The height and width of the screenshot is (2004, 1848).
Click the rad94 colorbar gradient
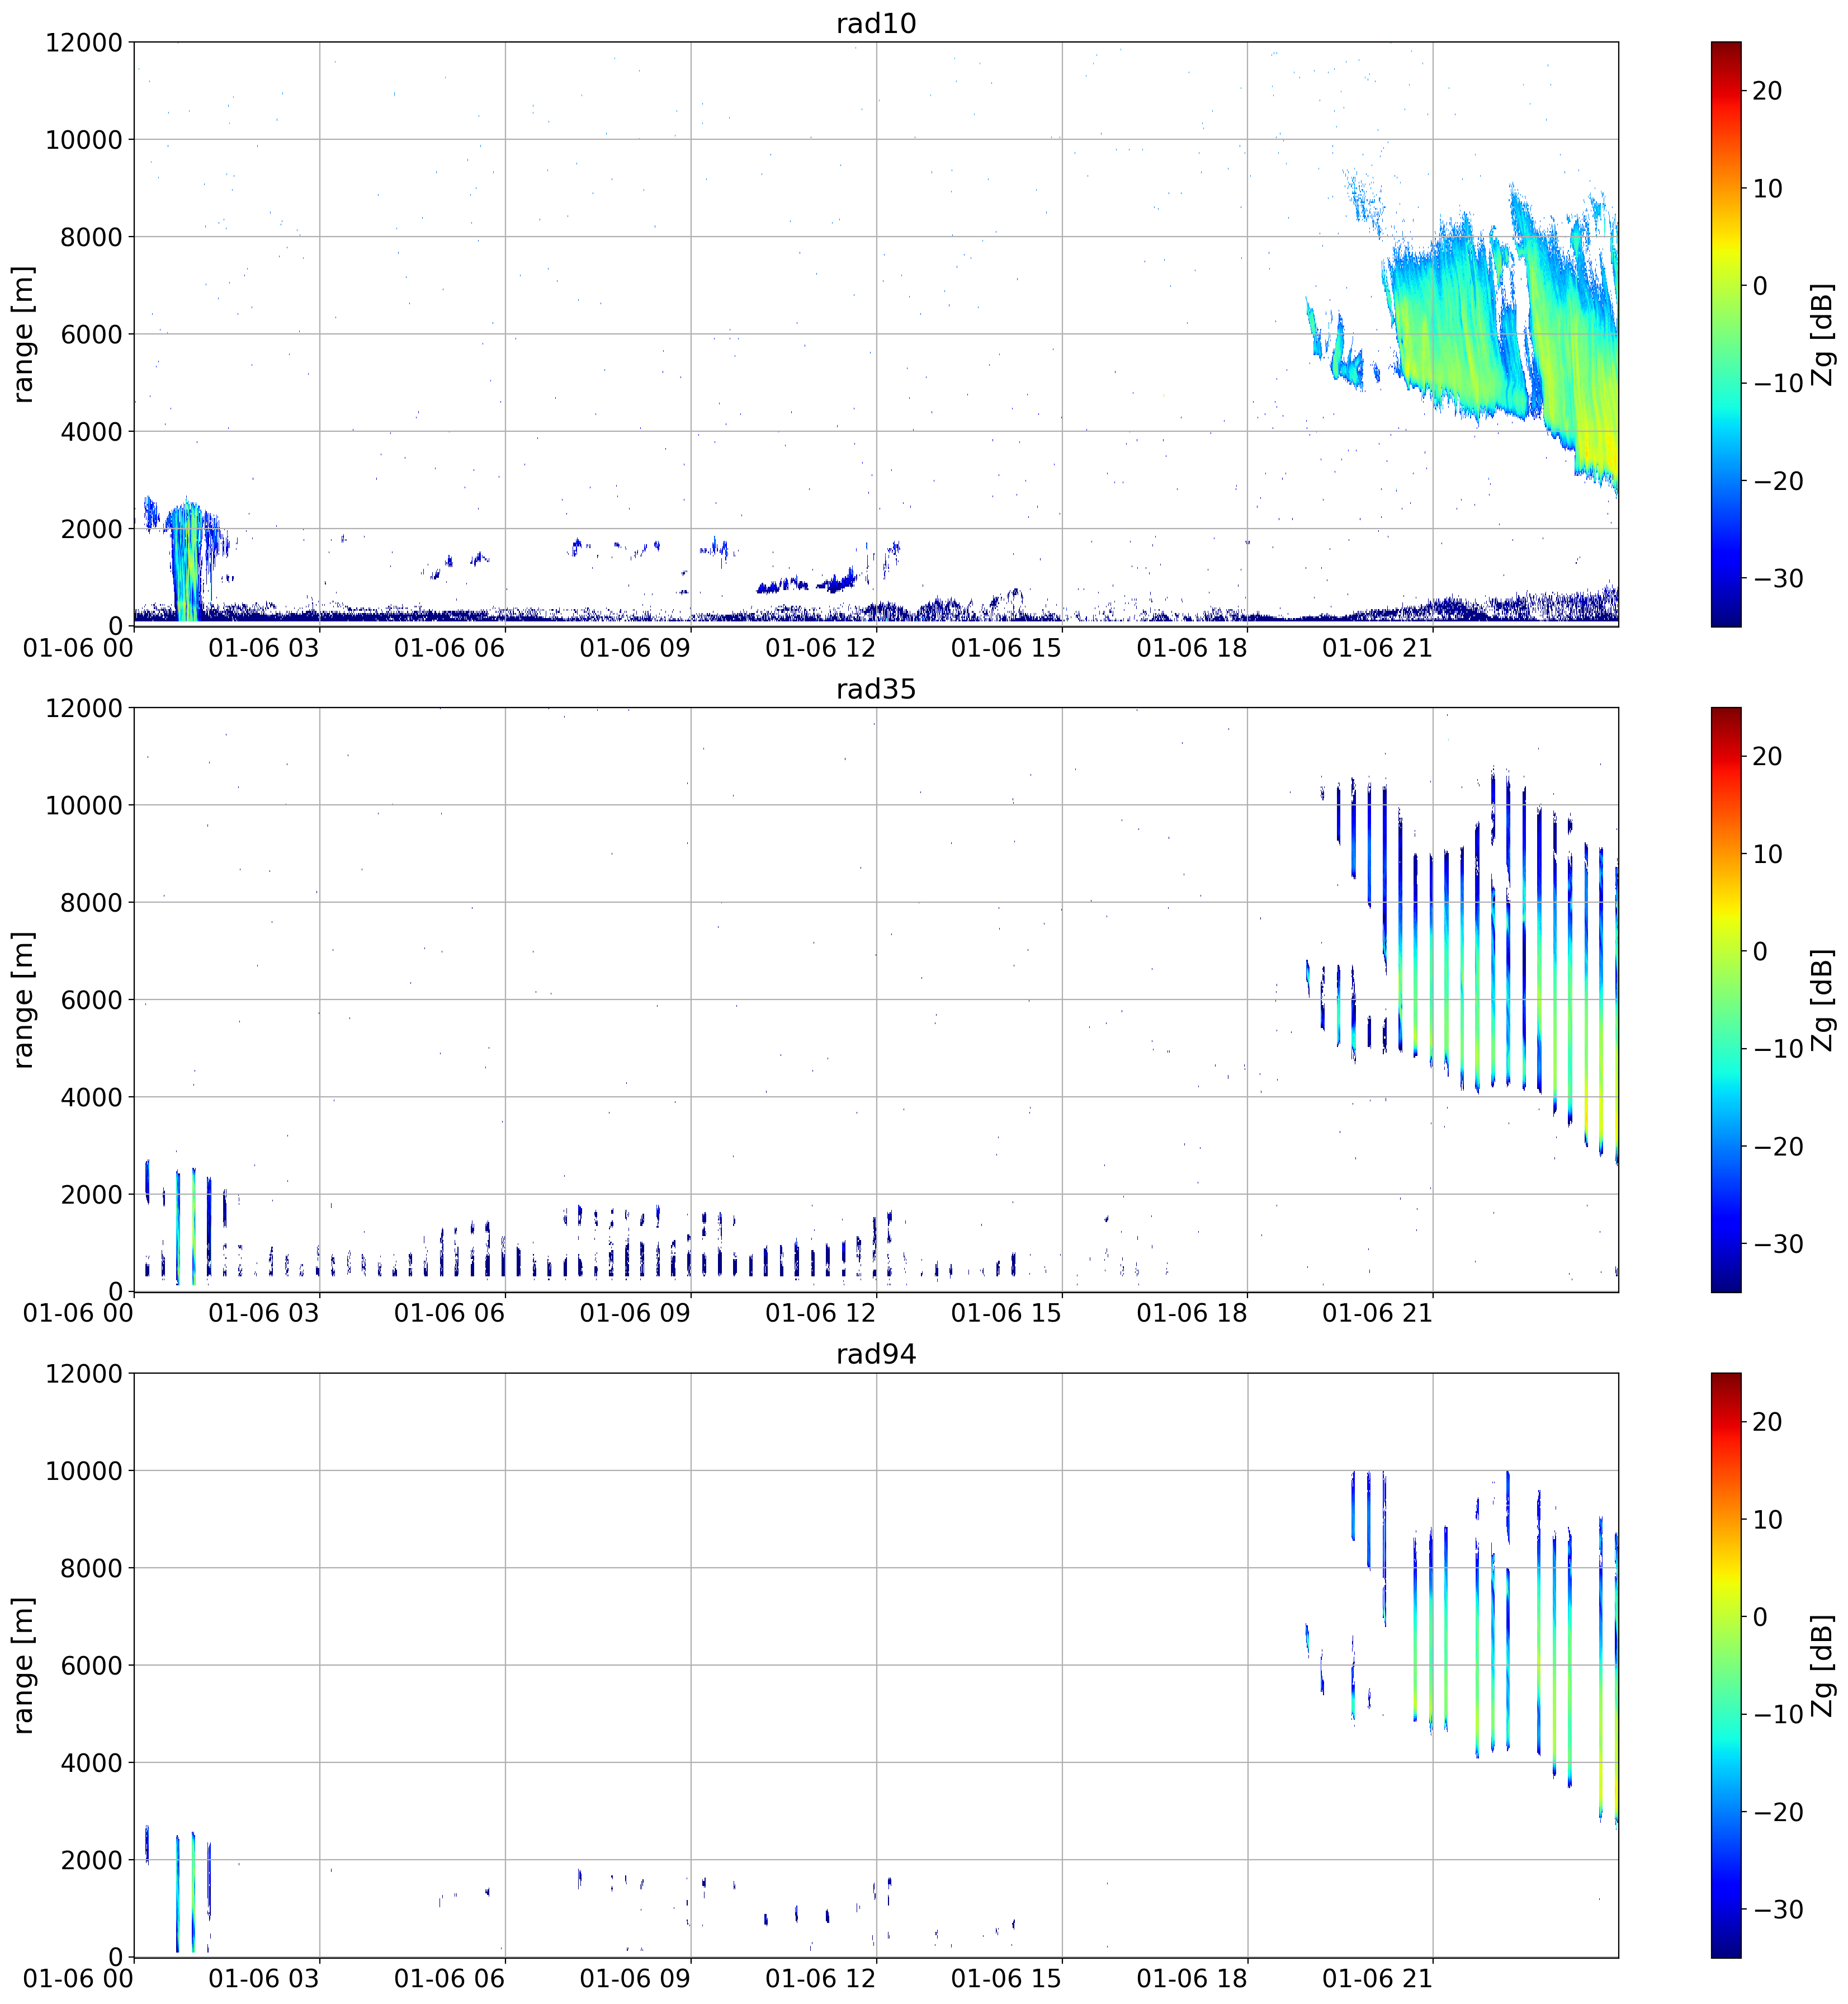(x=1726, y=1665)
